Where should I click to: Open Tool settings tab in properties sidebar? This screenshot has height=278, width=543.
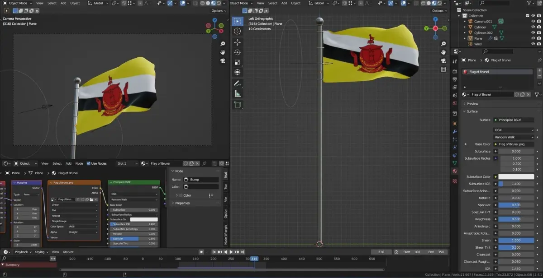[x=455, y=60]
